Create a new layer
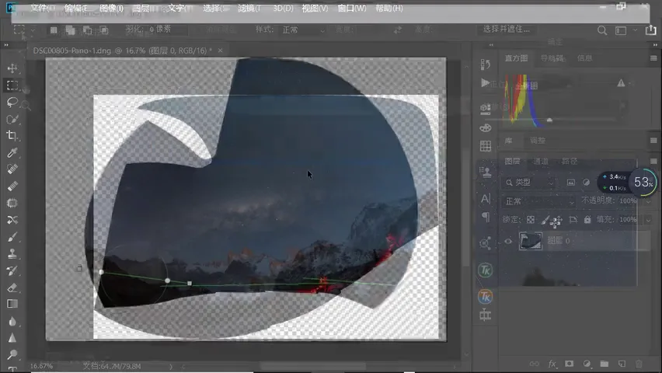662x373 pixels. 622,364
